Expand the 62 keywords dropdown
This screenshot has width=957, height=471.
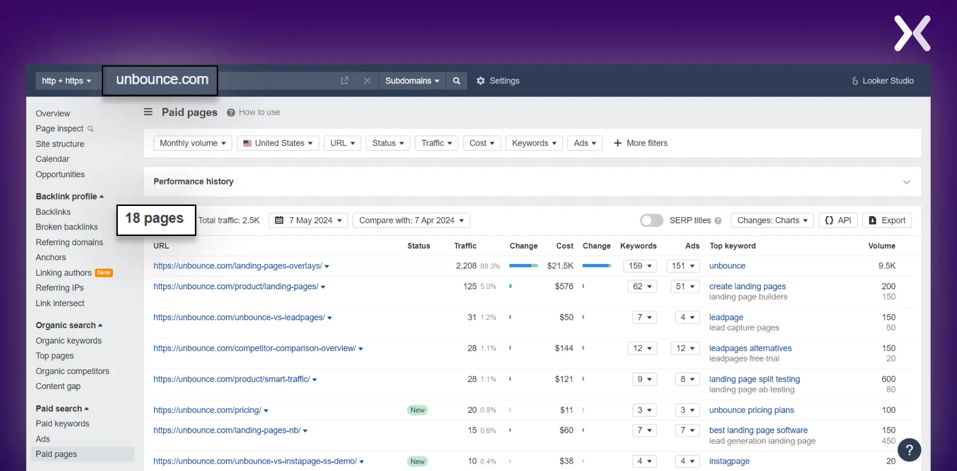642,286
